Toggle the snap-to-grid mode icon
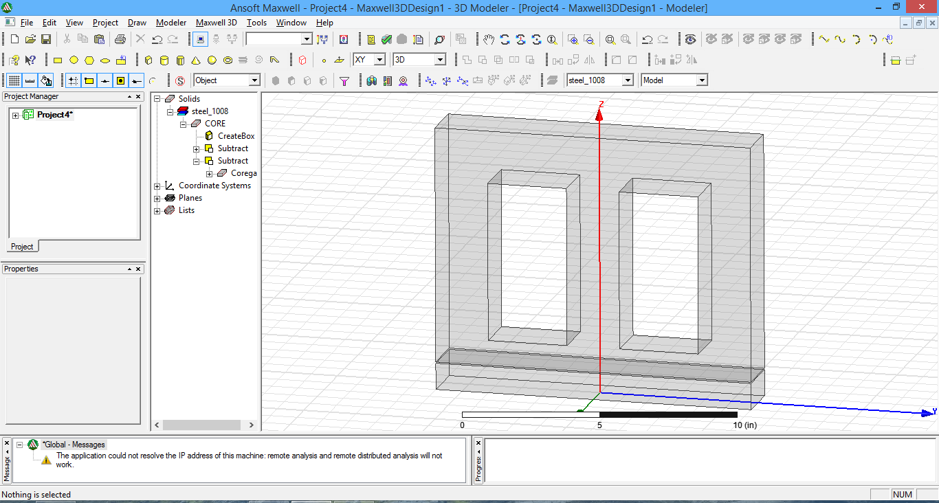The height and width of the screenshot is (503, 939). pos(73,80)
